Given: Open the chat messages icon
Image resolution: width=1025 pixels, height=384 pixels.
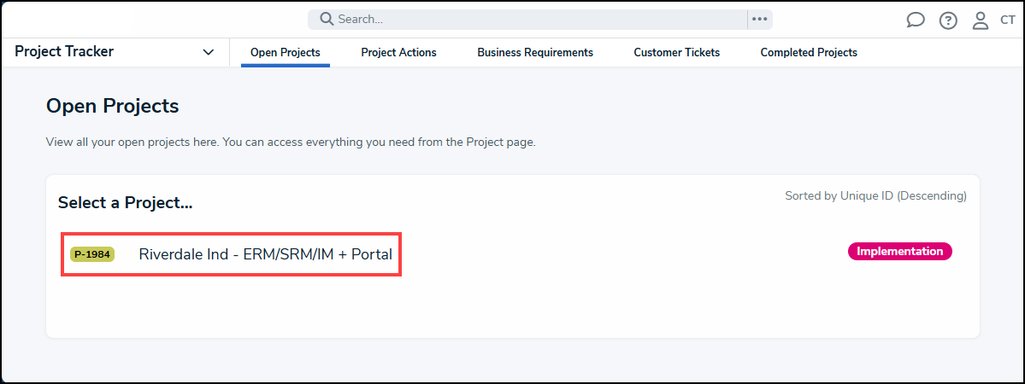Looking at the screenshot, I should pyautogui.click(x=916, y=20).
